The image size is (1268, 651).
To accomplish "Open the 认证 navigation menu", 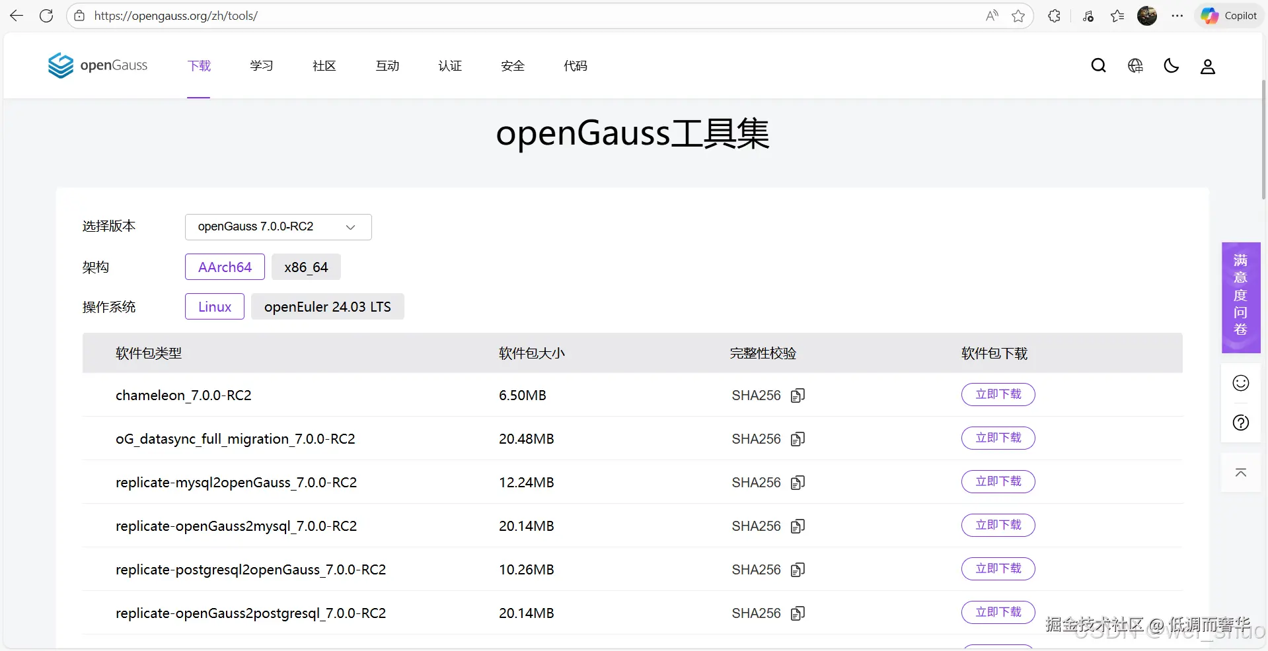I will click(450, 66).
